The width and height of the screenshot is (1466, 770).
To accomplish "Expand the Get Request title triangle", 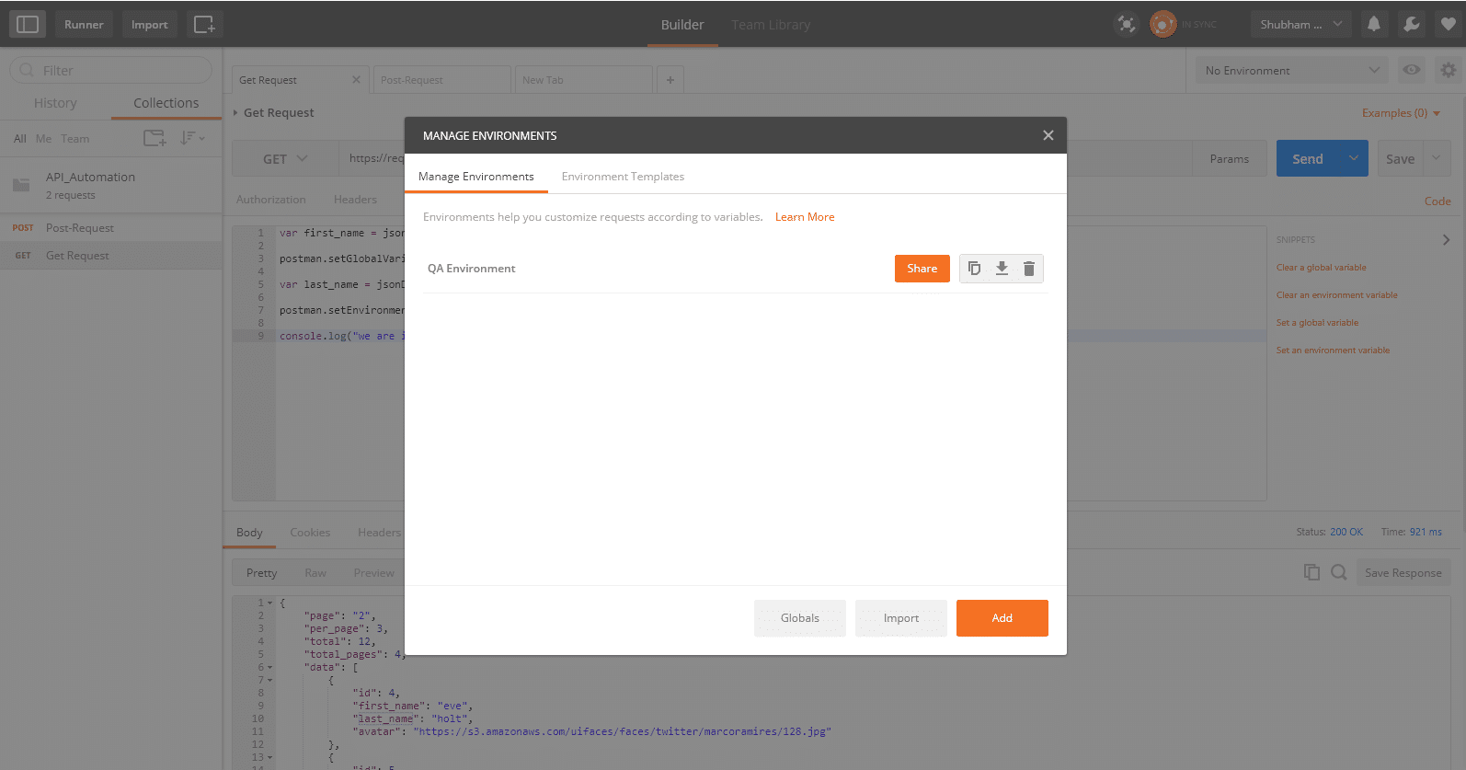I will [235, 112].
